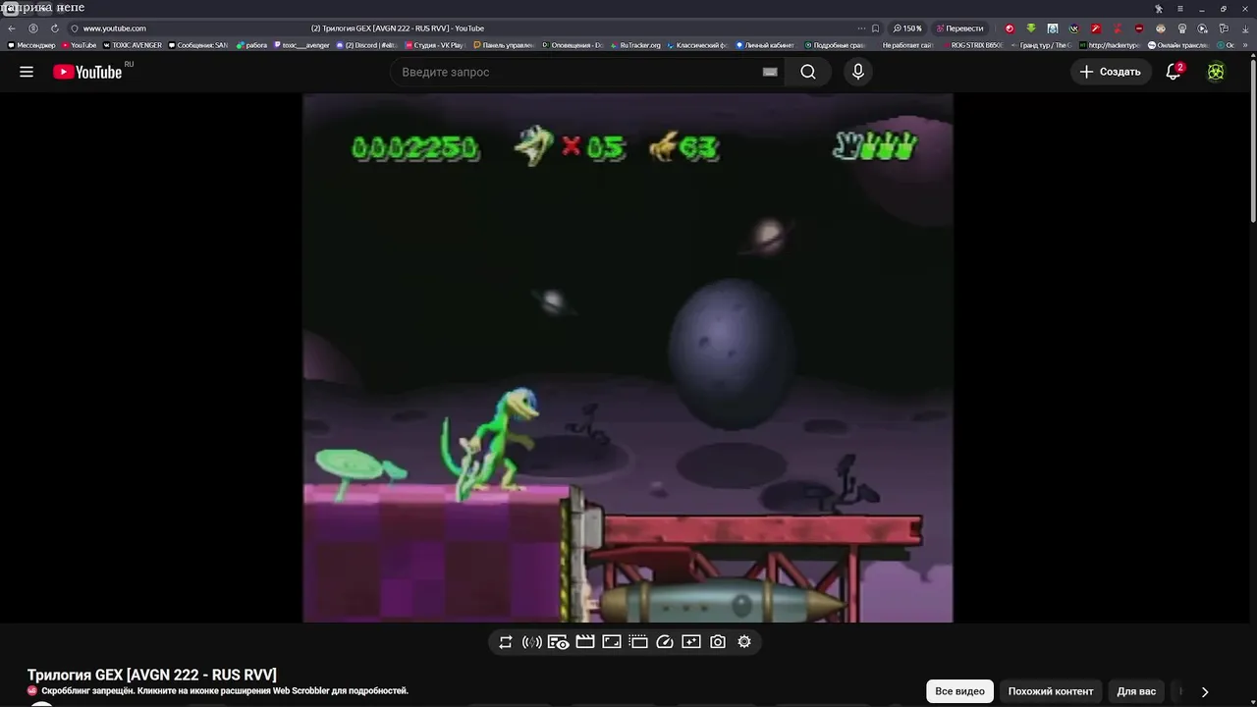Open the enhancer settings gear

[x=744, y=642]
